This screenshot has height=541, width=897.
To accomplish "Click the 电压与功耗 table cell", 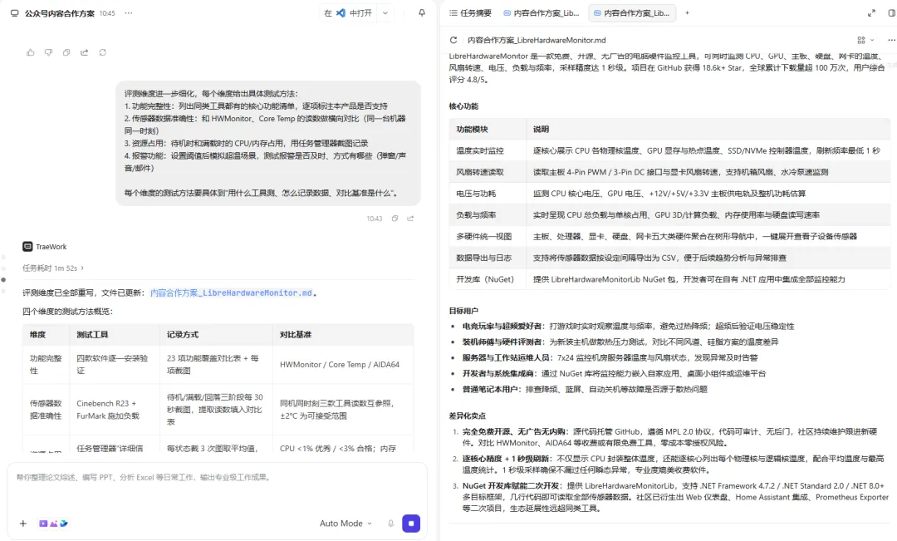I will click(488, 194).
